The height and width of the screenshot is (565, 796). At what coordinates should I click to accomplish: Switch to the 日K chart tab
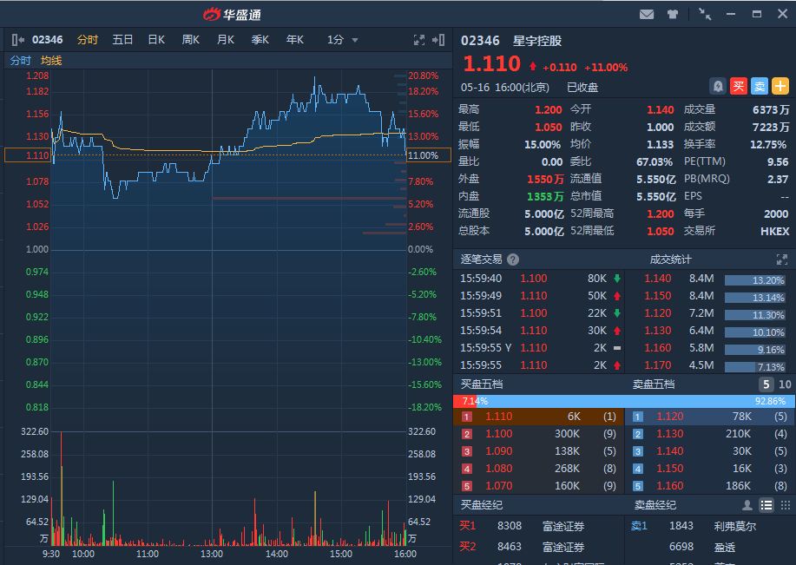point(156,40)
